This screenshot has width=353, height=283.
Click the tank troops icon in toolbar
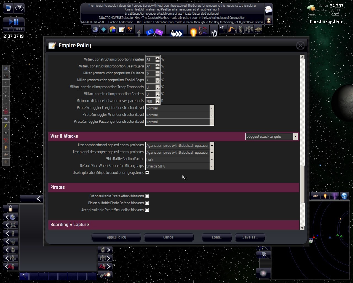click(258, 30)
